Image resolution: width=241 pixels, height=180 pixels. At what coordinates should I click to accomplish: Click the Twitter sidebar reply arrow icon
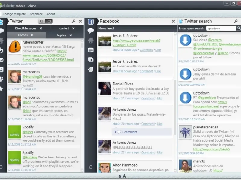(2, 50)
